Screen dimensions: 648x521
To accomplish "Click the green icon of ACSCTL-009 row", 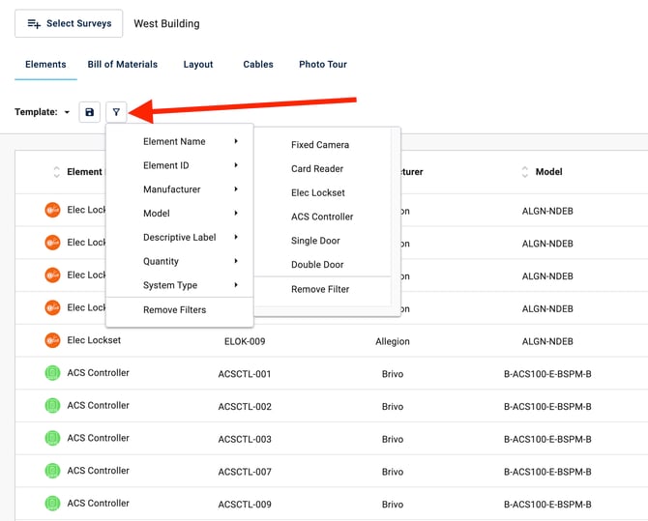I will [52, 504].
